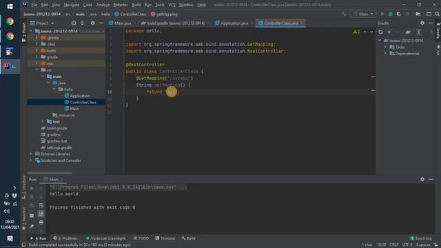The width and height of the screenshot is (441, 248).
Task: Toggle scroll to end icon in Run console
Action: click(41, 214)
